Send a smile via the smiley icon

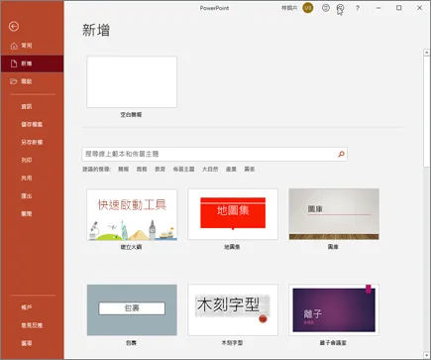pyautogui.click(x=326, y=8)
